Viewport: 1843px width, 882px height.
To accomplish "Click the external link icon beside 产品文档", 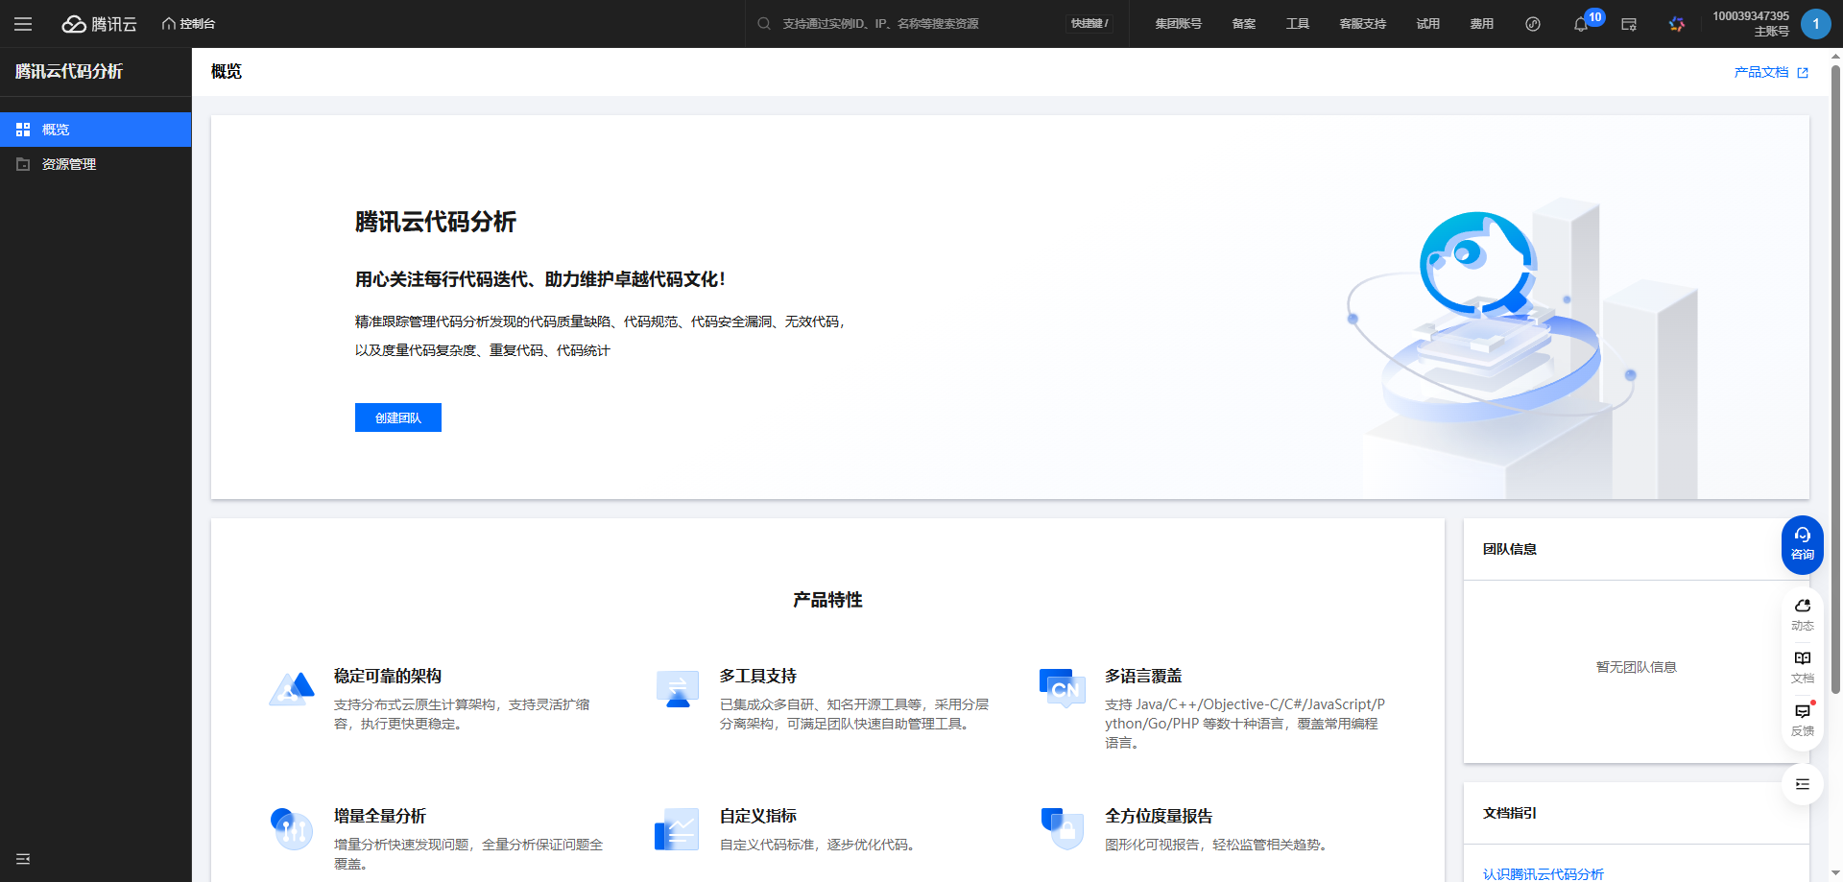I will pyautogui.click(x=1803, y=72).
